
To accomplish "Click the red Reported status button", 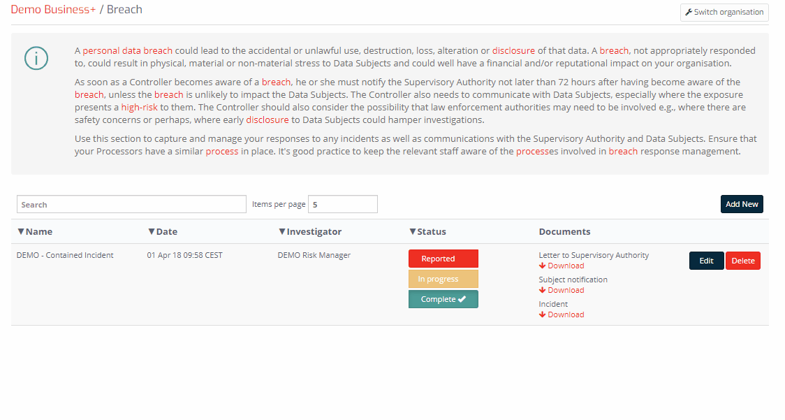I will coord(443,259).
